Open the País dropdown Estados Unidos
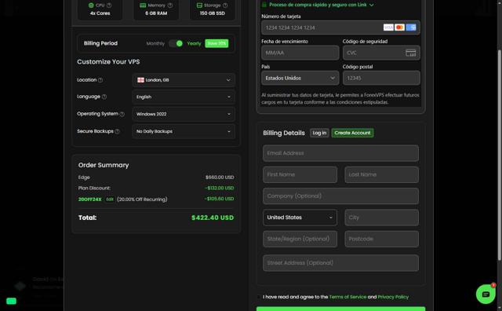This screenshot has height=311, width=502. 300,79
